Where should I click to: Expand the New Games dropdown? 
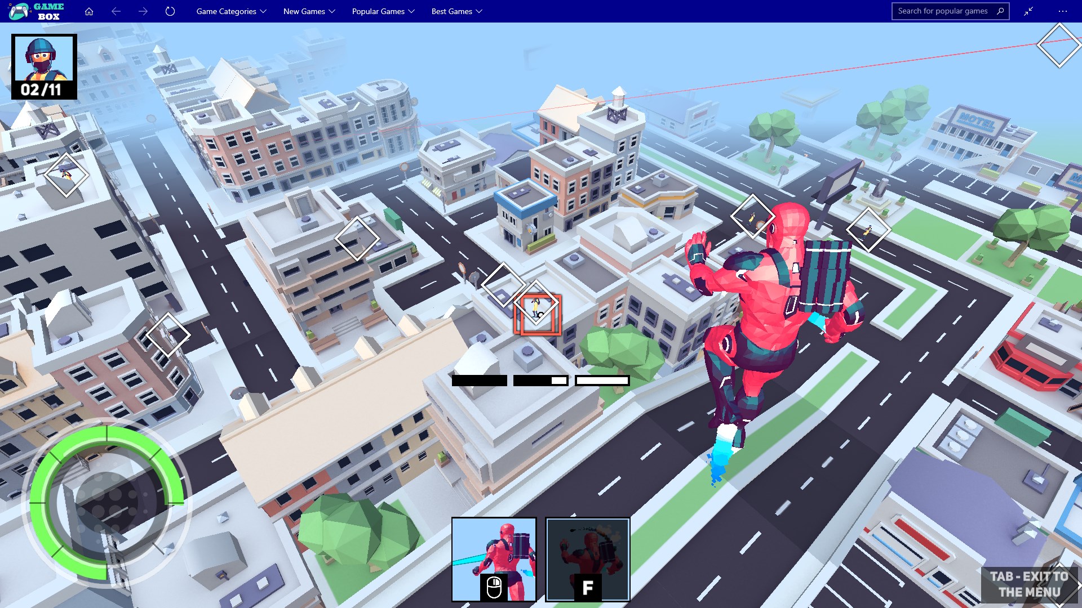click(309, 11)
